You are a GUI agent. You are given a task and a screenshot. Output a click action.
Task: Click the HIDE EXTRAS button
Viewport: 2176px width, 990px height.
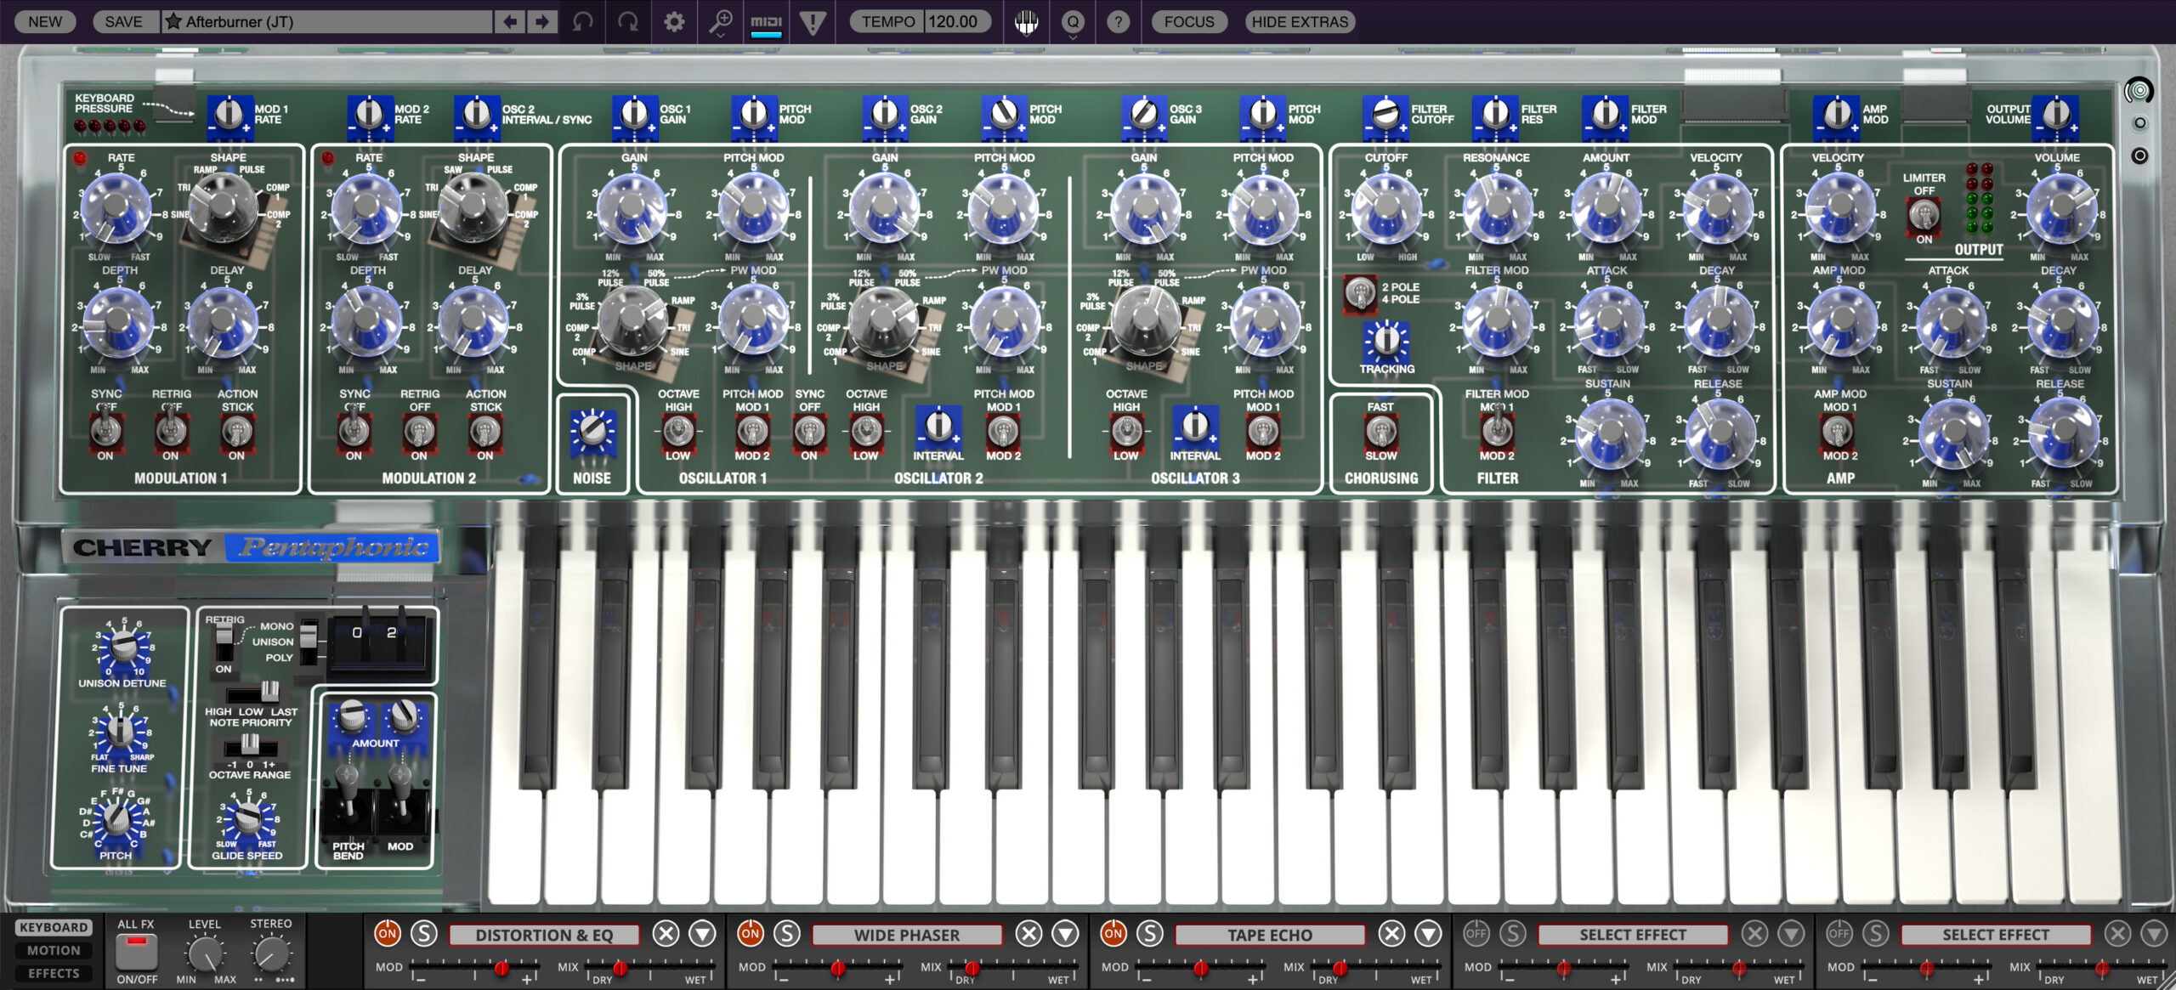pos(1300,21)
